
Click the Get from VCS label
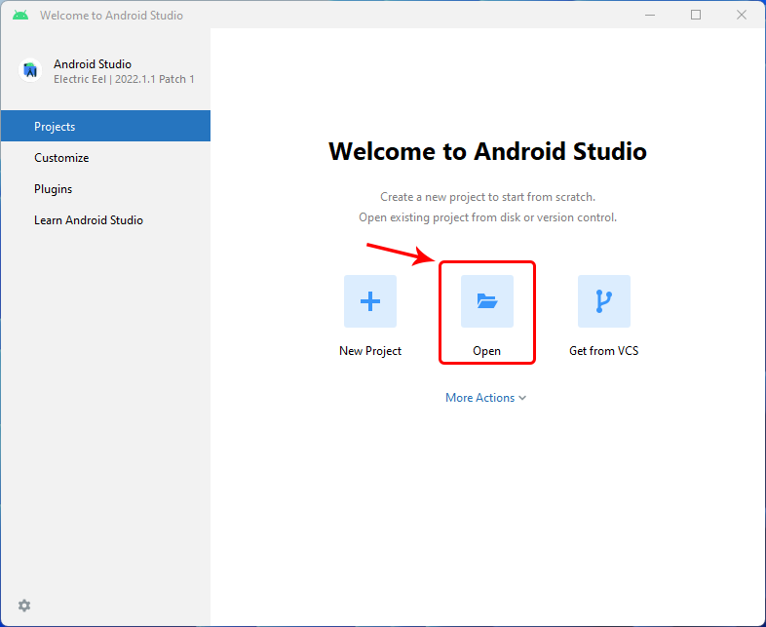click(x=604, y=351)
